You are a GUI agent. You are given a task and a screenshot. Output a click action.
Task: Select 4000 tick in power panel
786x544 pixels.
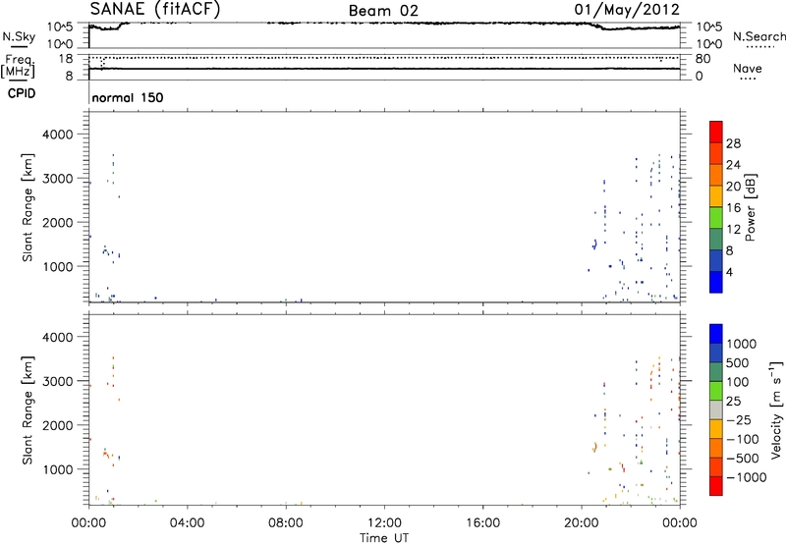pyautogui.click(x=57, y=135)
